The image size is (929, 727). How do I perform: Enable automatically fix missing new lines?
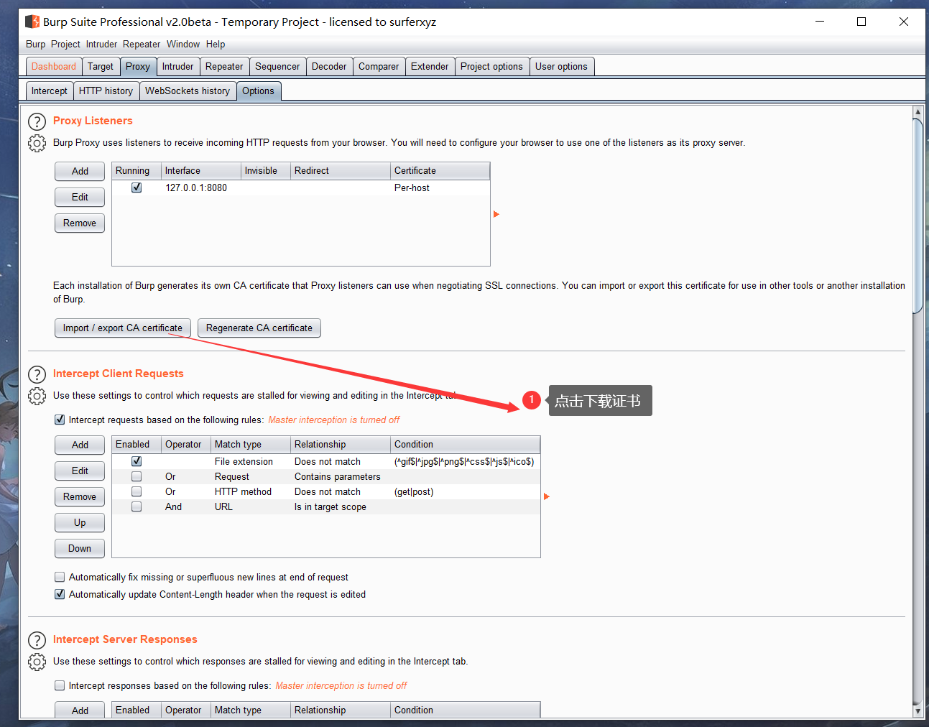60,577
